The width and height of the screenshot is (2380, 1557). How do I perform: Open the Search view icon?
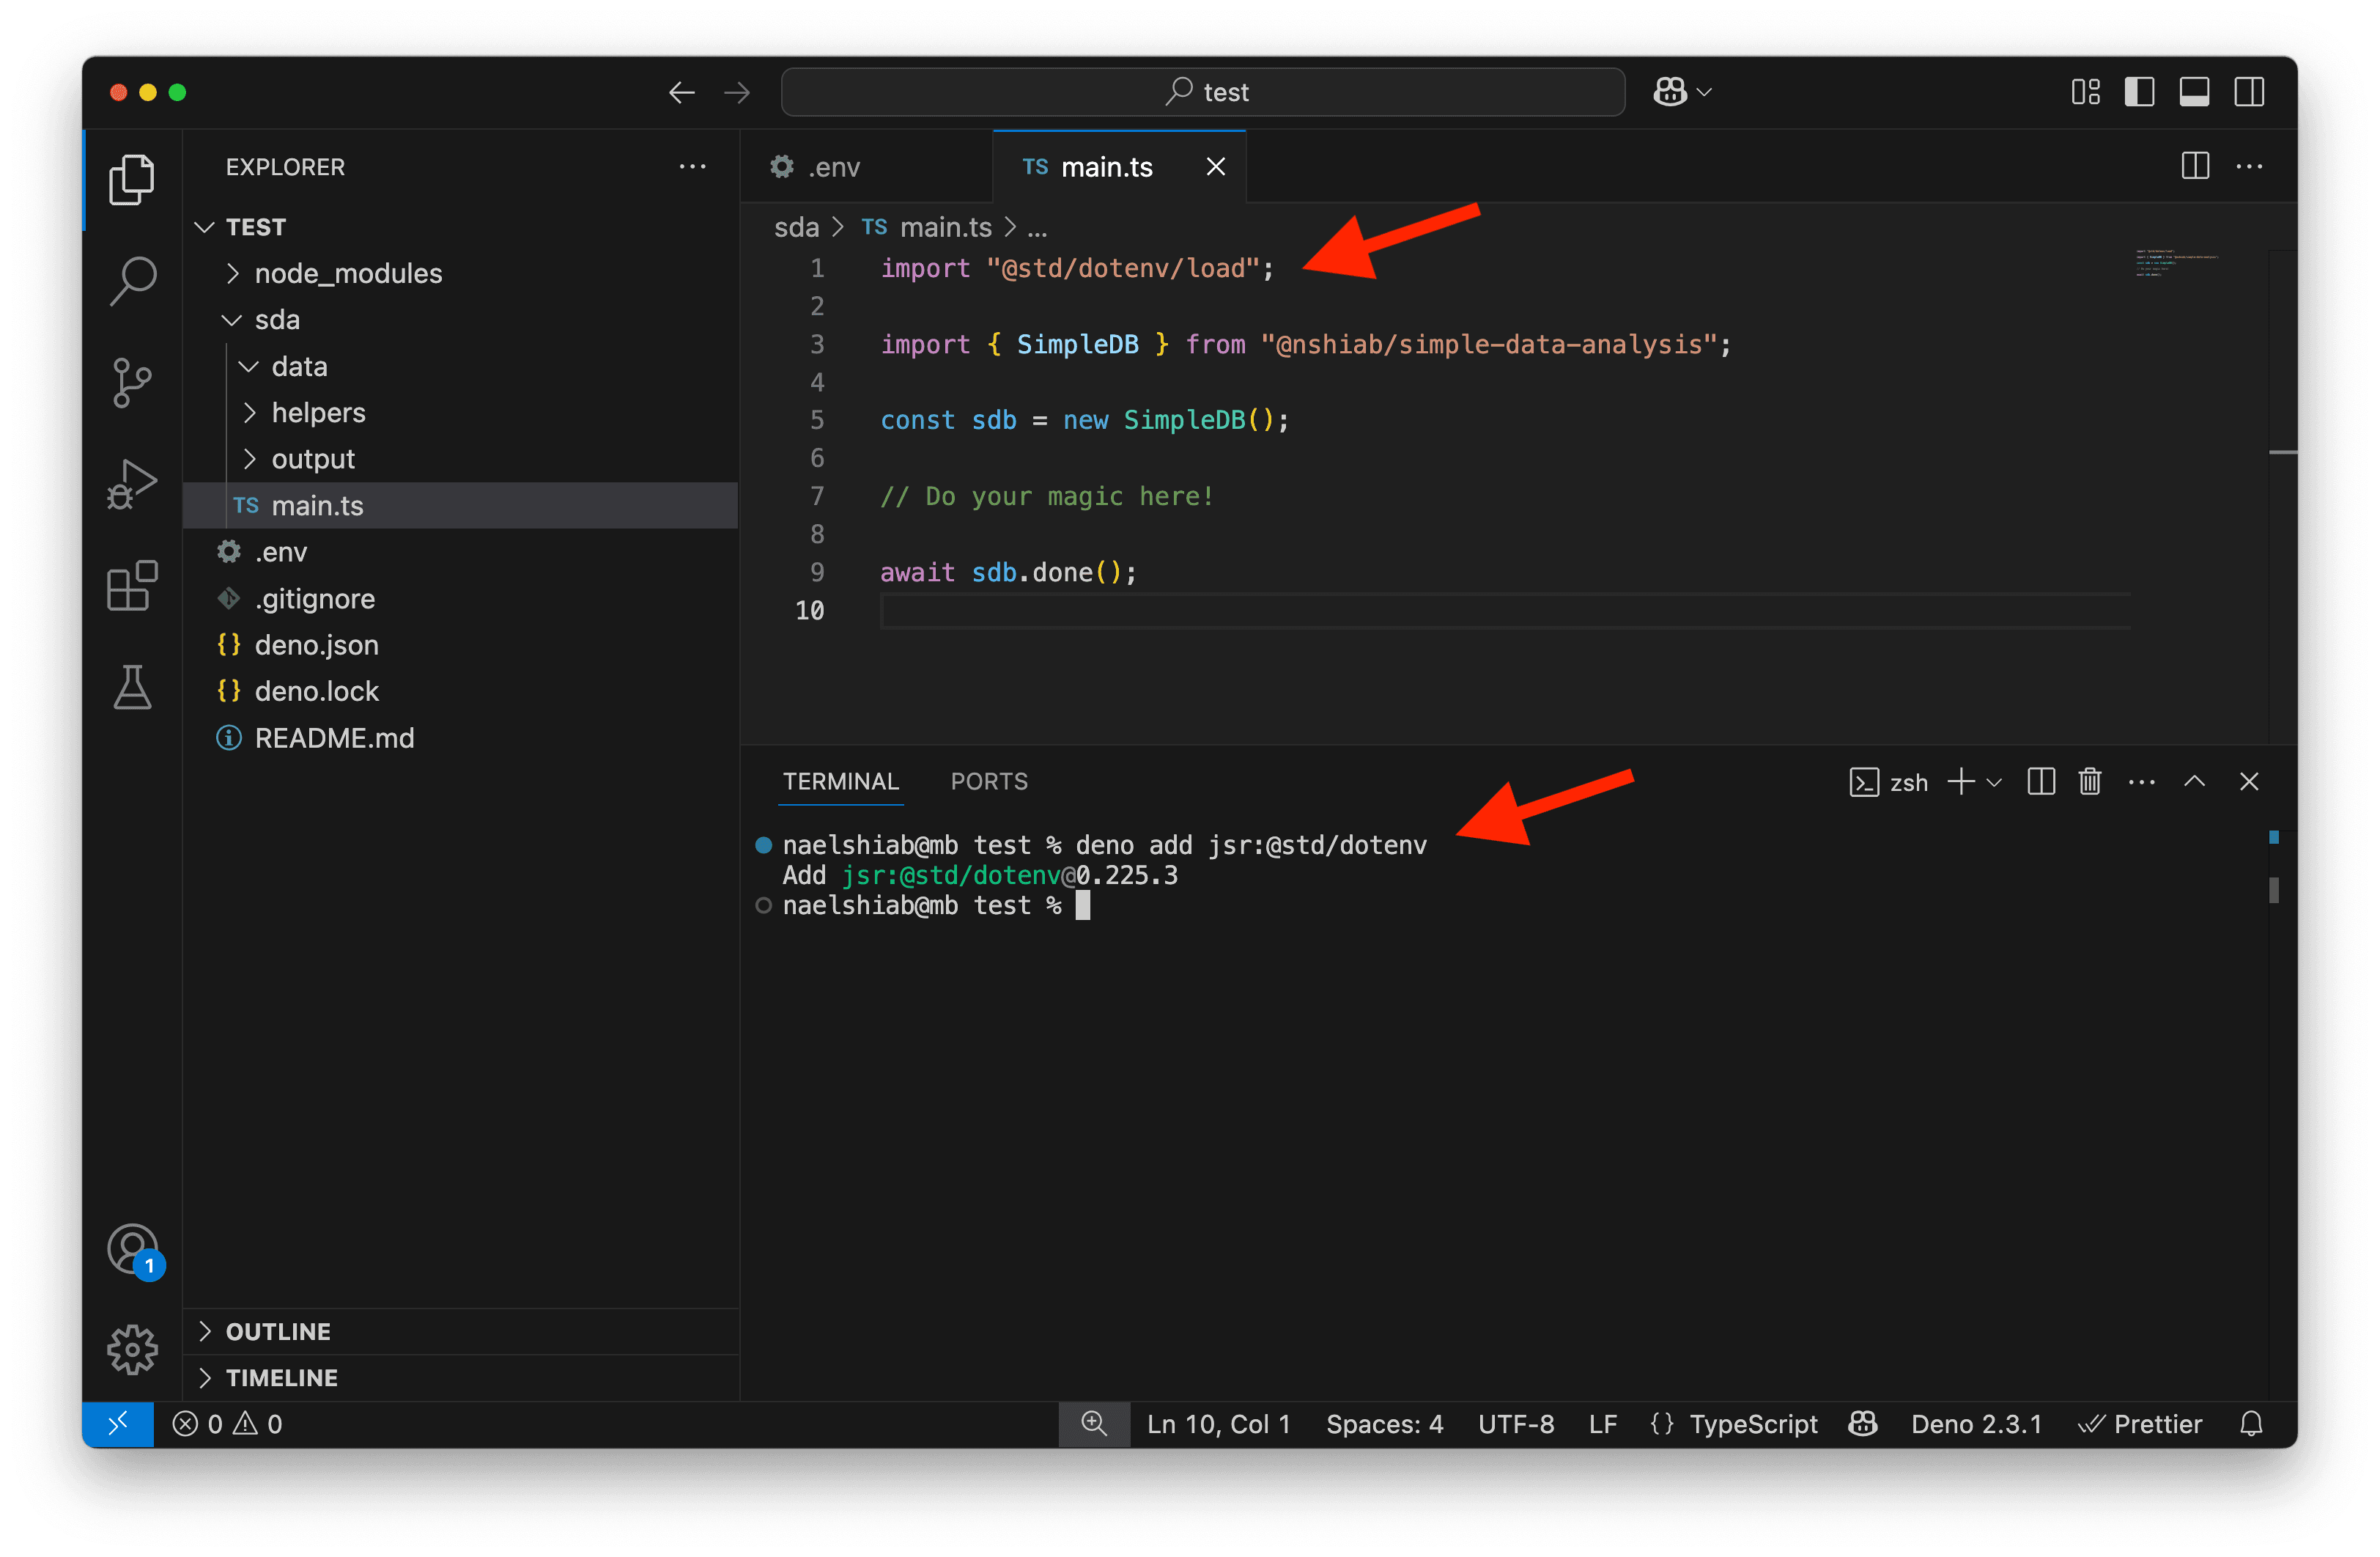132,281
